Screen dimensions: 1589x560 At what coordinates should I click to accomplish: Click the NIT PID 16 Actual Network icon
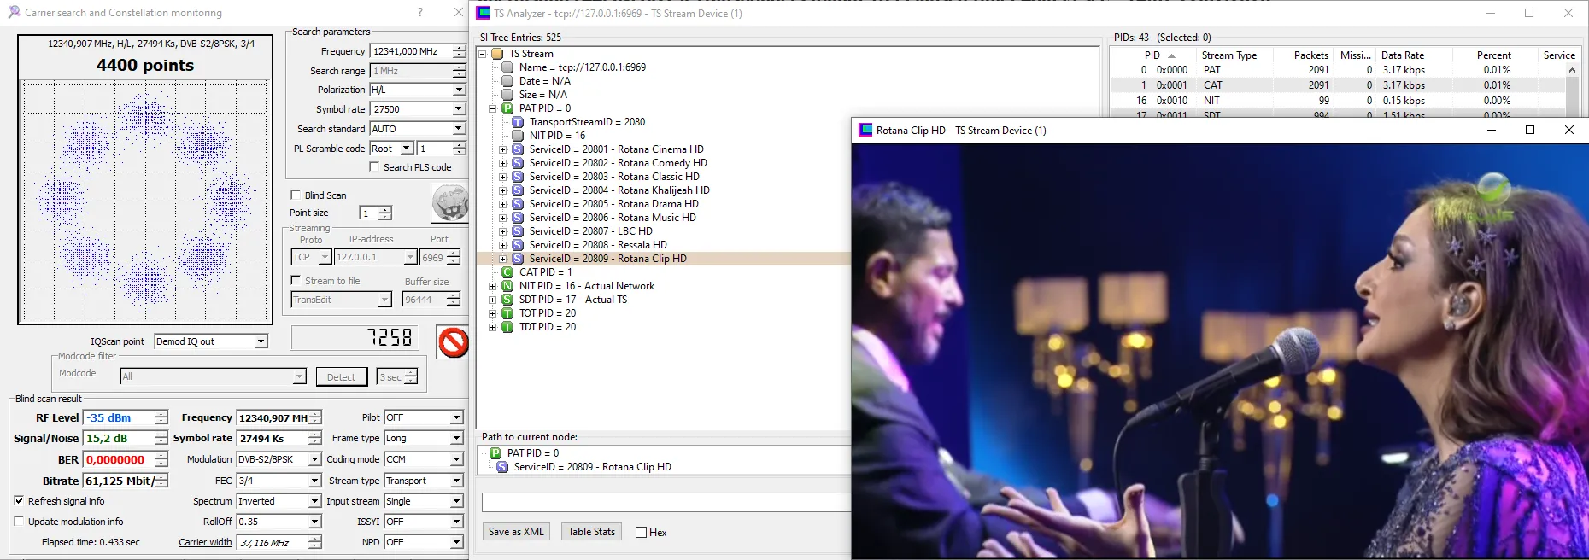coord(507,286)
